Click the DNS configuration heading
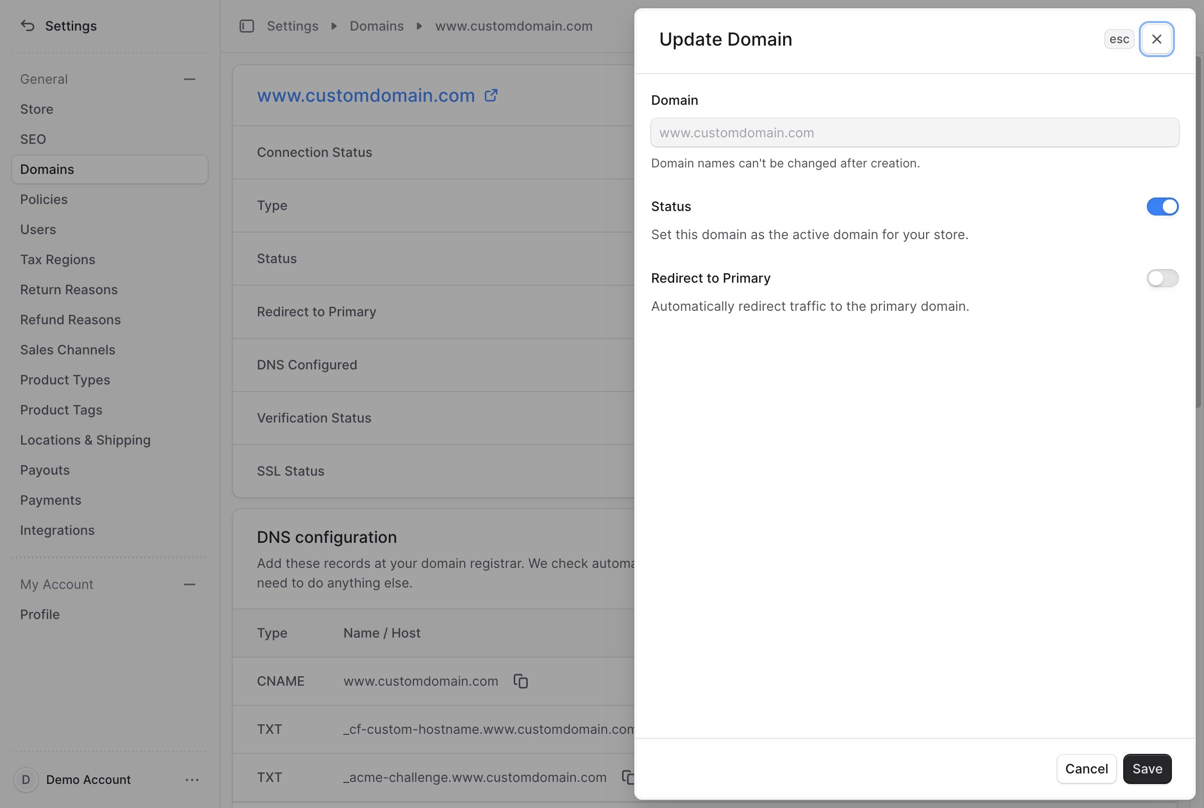 point(327,537)
